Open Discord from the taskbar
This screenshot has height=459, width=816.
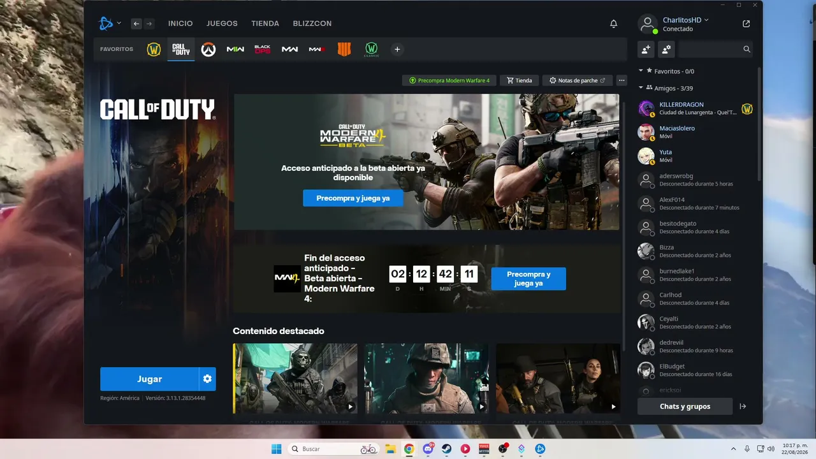(x=428, y=449)
